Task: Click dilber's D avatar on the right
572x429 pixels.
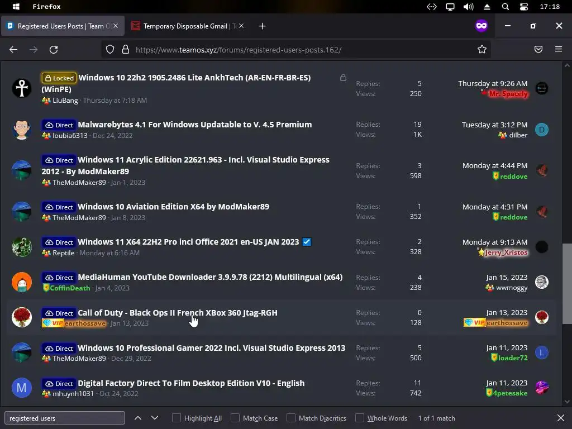Action: pyautogui.click(x=542, y=130)
